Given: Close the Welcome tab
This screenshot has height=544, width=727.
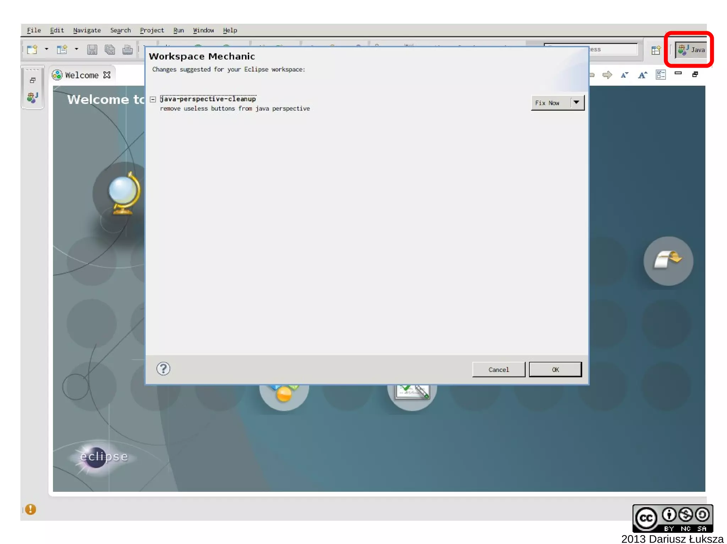Looking at the screenshot, I should 107,75.
